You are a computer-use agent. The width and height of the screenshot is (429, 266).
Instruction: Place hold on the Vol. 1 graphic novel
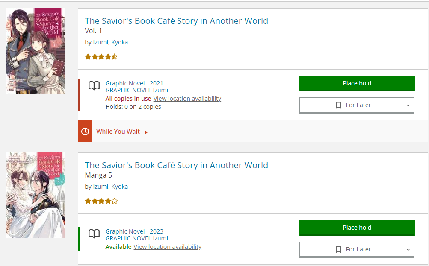[357, 83]
